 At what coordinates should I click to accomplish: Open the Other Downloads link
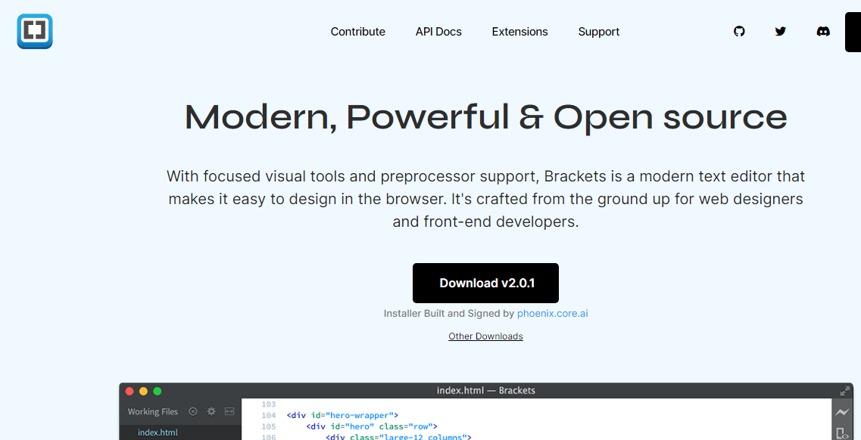click(x=486, y=336)
